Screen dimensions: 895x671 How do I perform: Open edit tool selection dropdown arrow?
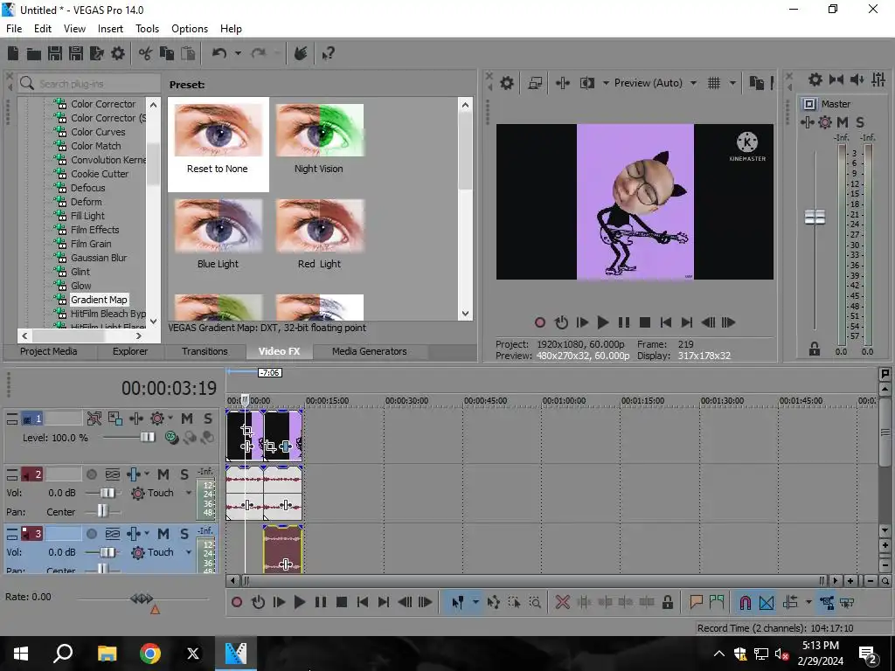tap(475, 603)
